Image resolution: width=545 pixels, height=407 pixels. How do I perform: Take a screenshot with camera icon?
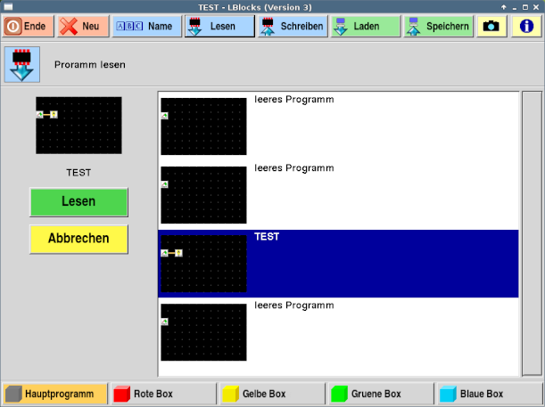[x=491, y=26]
